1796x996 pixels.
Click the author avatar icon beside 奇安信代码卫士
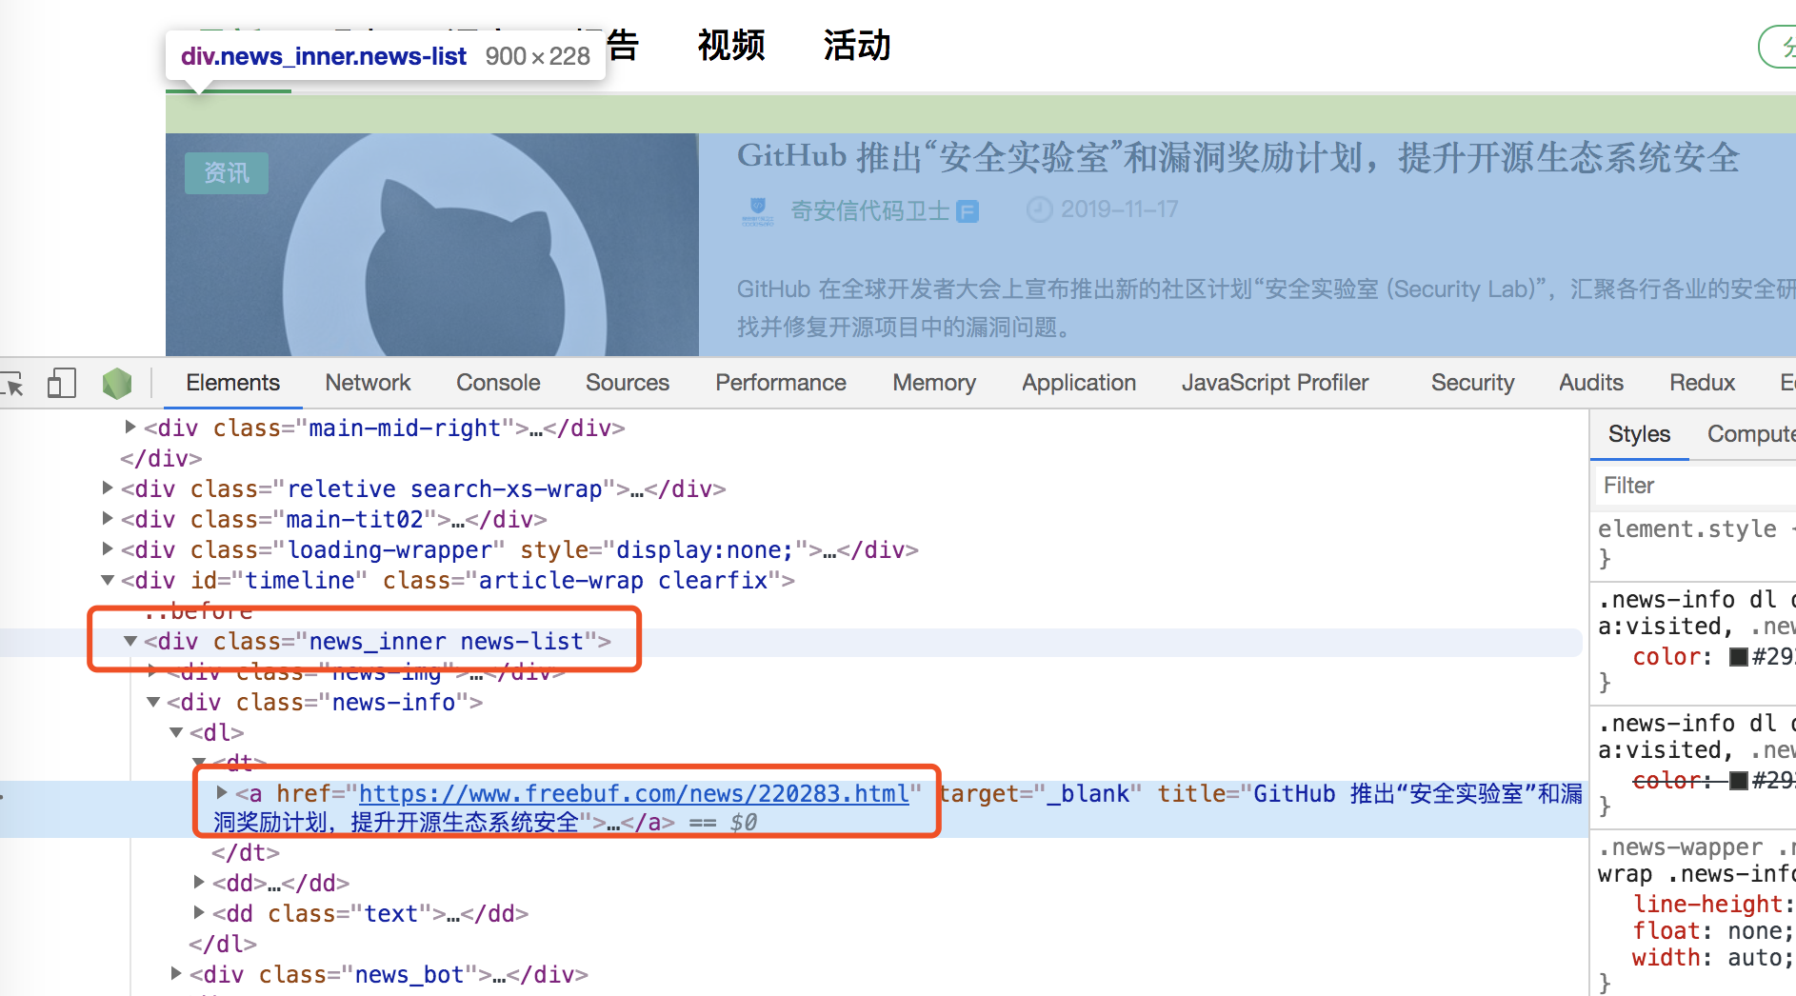pos(758,210)
